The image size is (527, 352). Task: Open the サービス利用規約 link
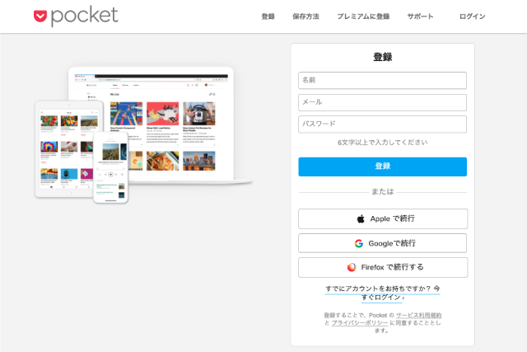point(418,316)
